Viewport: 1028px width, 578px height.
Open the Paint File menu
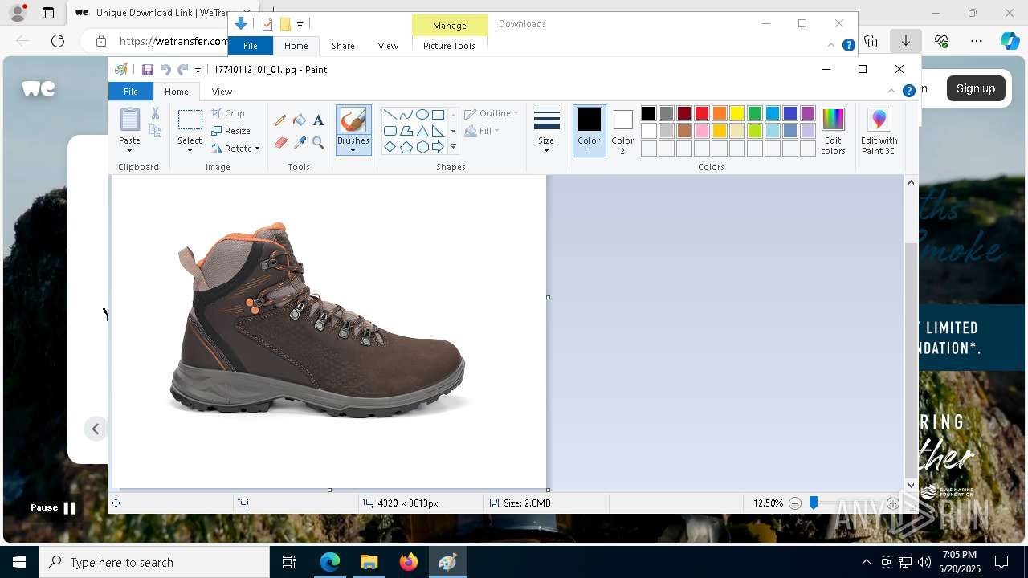[x=130, y=92]
